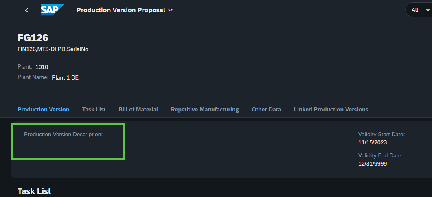The width and height of the screenshot is (432, 197).
Task: Click the empty Production Version Description value
Action: (x=26, y=143)
